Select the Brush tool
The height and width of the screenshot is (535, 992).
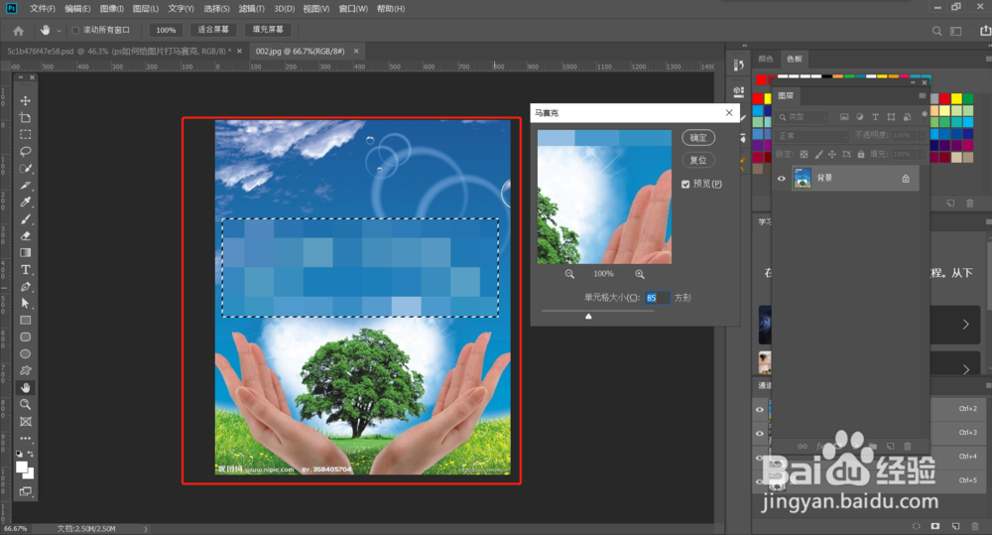[26, 219]
